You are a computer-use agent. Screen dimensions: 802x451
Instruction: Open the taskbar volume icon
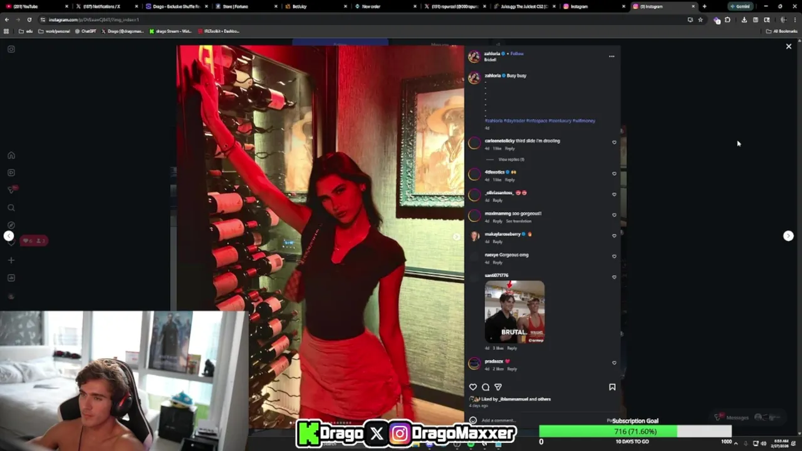764,443
